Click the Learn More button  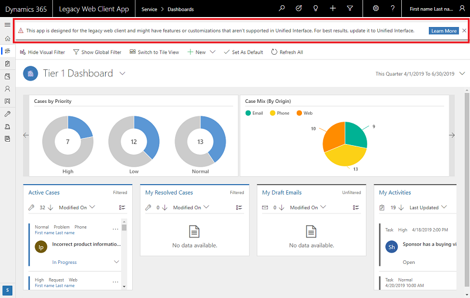coord(444,31)
